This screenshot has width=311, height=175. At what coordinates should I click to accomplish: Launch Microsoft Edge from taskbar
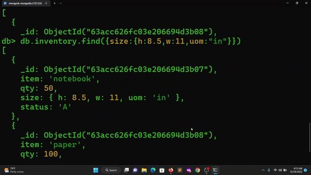(153, 170)
